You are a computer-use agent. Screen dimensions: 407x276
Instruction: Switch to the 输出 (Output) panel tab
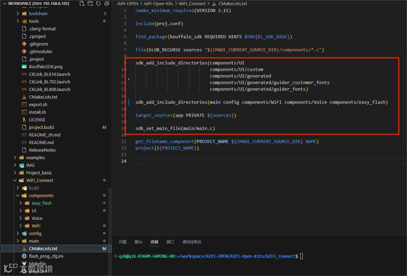[x=138, y=242]
